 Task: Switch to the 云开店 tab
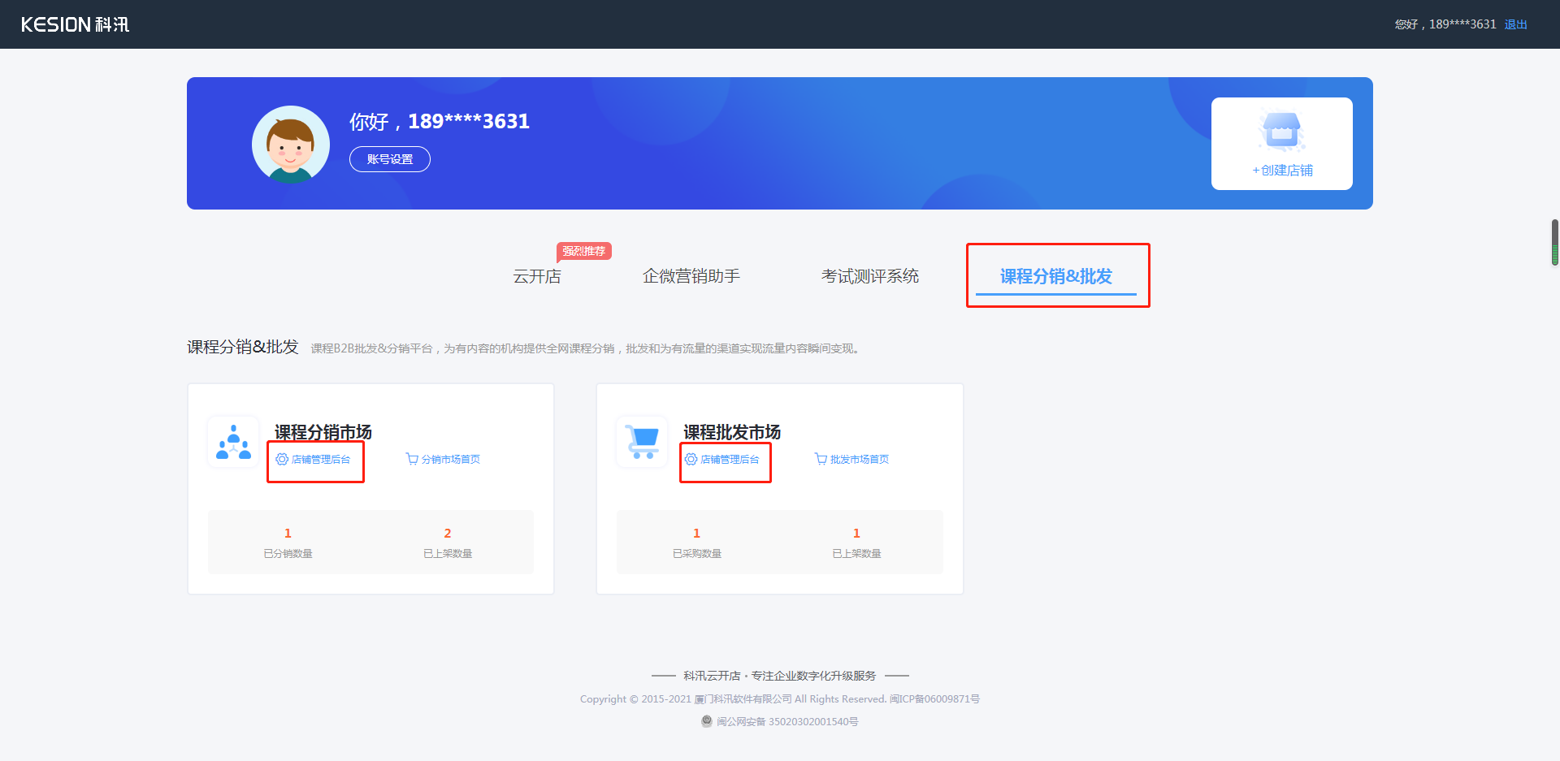[537, 276]
